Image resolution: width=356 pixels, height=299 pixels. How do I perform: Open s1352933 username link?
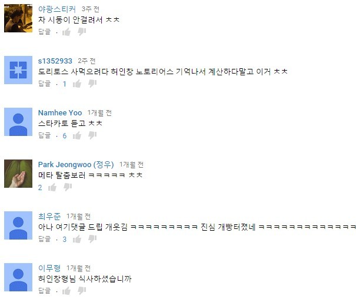click(55, 61)
